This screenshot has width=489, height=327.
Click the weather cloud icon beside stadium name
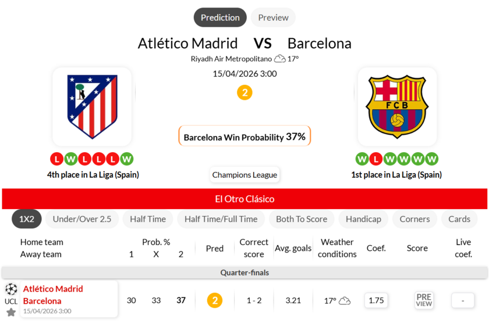tap(280, 59)
